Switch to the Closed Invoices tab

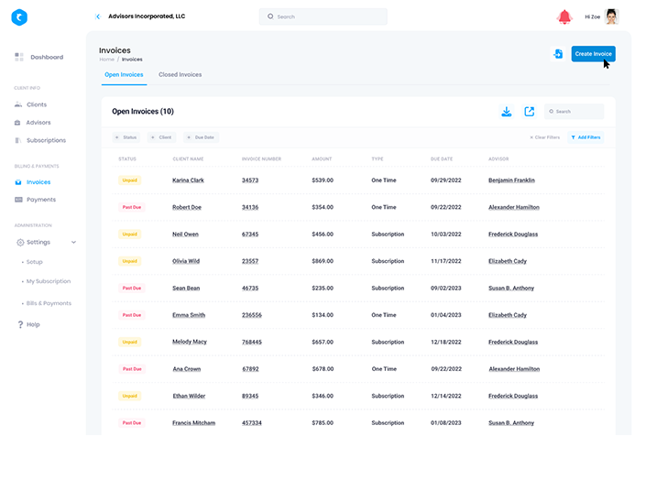pos(180,74)
